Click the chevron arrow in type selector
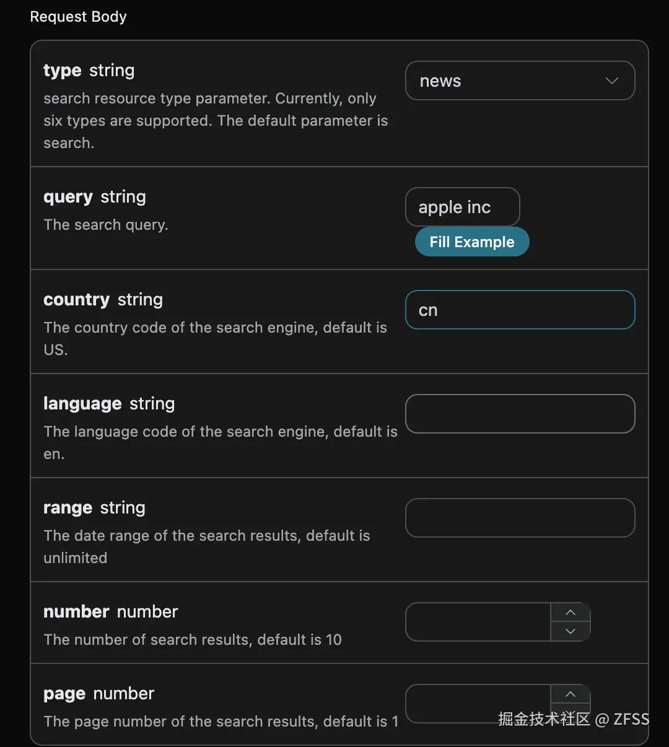Image resolution: width=669 pixels, height=747 pixels. 611,81
